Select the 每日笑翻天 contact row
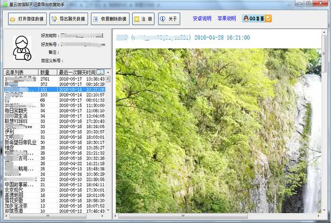The height and width of the screenshot is (223, 331). click(x=20, y=110)
